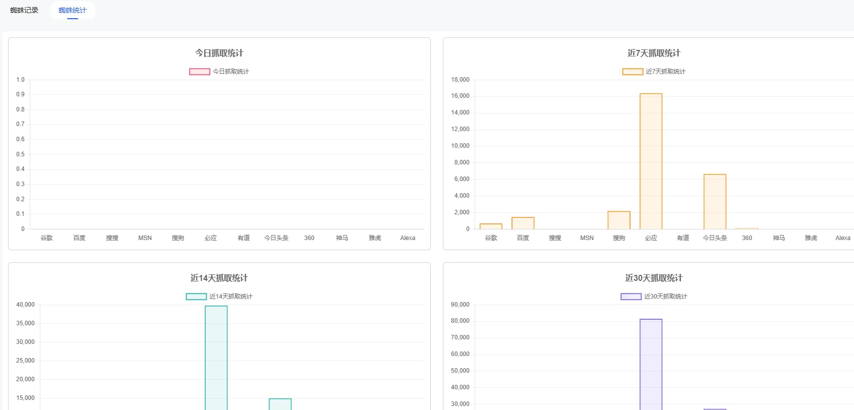Click the 60,000 value on 30-day y-axis
854x410 pixels.
coord(460,354)
